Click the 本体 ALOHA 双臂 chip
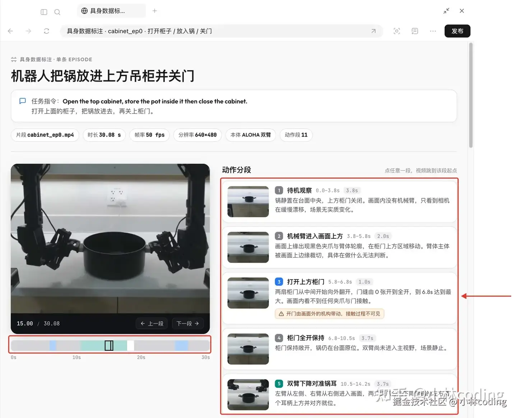517x418 pixels. (251, 135)
